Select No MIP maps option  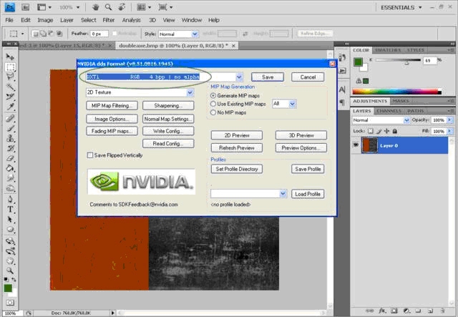click(x=213, y=112)
